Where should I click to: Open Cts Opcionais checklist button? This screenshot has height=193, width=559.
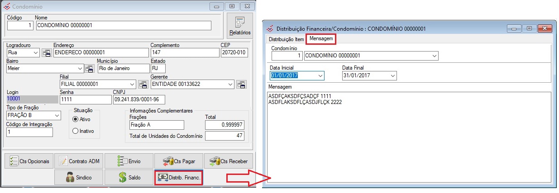click(28, 161)
